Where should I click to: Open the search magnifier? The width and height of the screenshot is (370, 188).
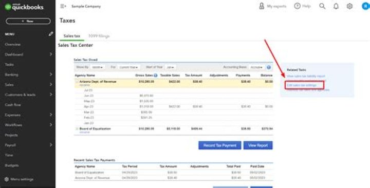click(x=322, y=6)
